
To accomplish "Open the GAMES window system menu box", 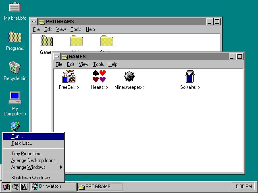I will pos(56,57).
